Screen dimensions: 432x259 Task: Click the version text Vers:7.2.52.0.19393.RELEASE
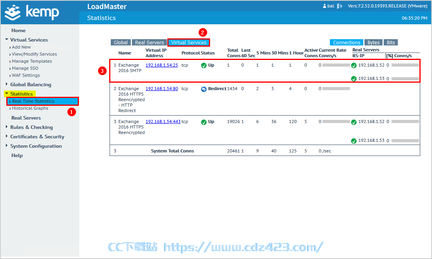tap(387, 6)
